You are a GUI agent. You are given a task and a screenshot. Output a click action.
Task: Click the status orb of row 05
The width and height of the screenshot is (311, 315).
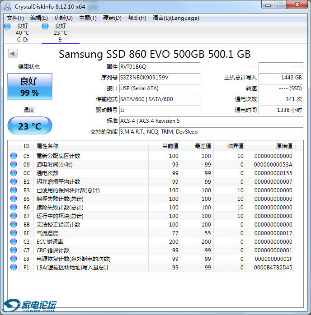point(14,156)
